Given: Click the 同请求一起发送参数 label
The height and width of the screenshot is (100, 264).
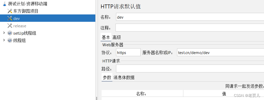Looking at the screenshot, I should coord(244,86).
